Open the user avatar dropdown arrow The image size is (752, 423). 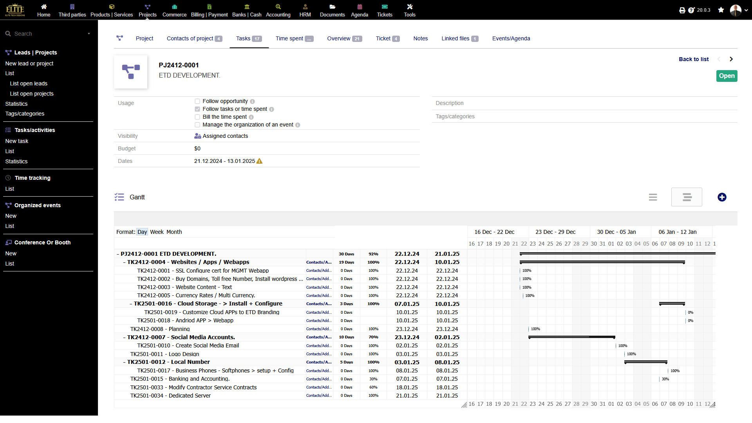click(746, 11)
